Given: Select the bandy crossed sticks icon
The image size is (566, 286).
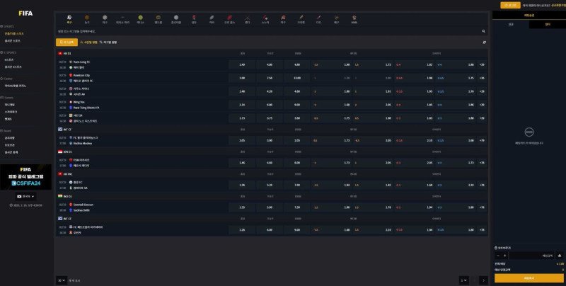Looking at the screenshot, I should pos(247,17).
